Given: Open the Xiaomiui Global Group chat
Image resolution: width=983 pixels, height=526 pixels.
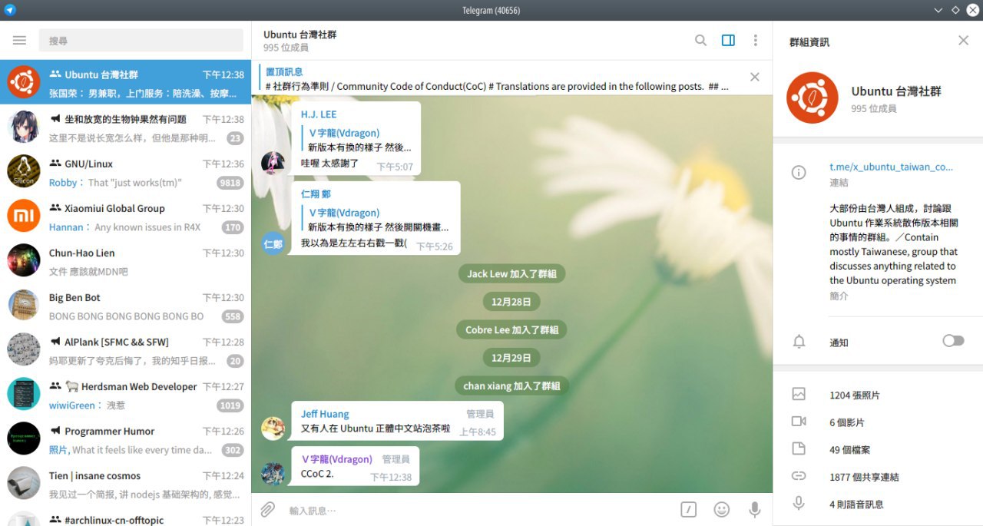Looking at the screenshot, I should pos(125,216).
